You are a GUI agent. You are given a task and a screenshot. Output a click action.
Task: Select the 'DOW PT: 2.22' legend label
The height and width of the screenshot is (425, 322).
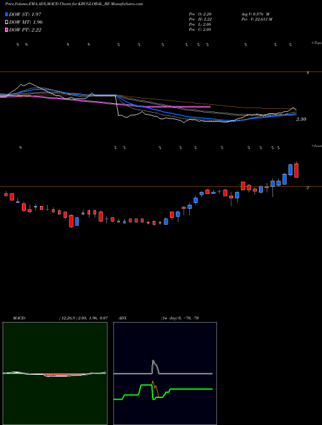[x=25, y=30]
